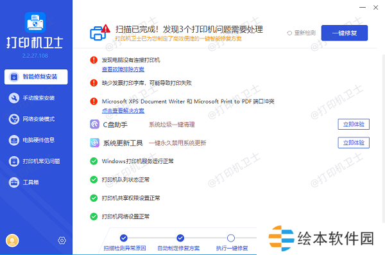
Task: Click the 一键修复 button
Action: [x=344, y=33]
